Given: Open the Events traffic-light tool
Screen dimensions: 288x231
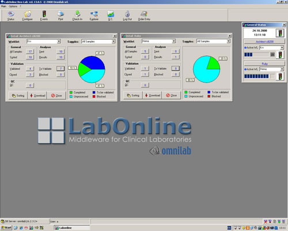Looking at the screenshot, I should (44, 16).
